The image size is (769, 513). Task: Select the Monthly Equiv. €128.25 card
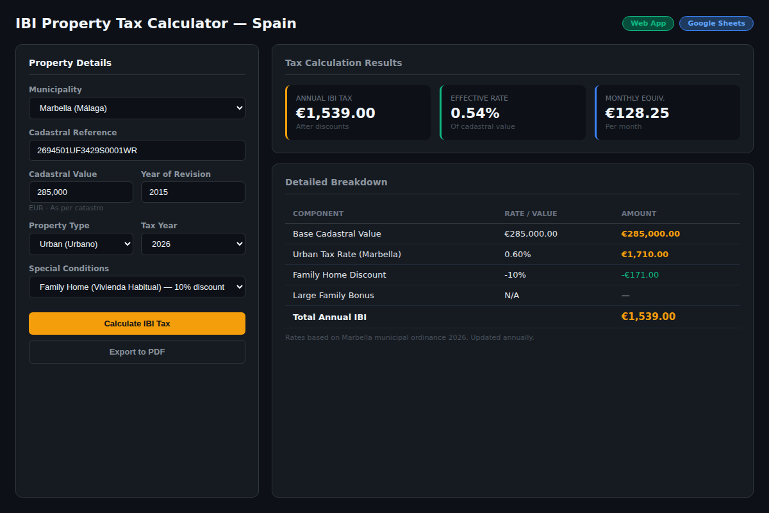coord(668,112)
